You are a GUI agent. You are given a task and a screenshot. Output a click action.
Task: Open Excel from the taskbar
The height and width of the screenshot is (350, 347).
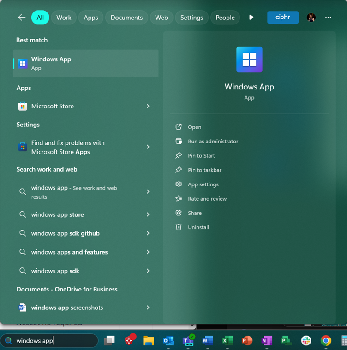pos(227,341)
